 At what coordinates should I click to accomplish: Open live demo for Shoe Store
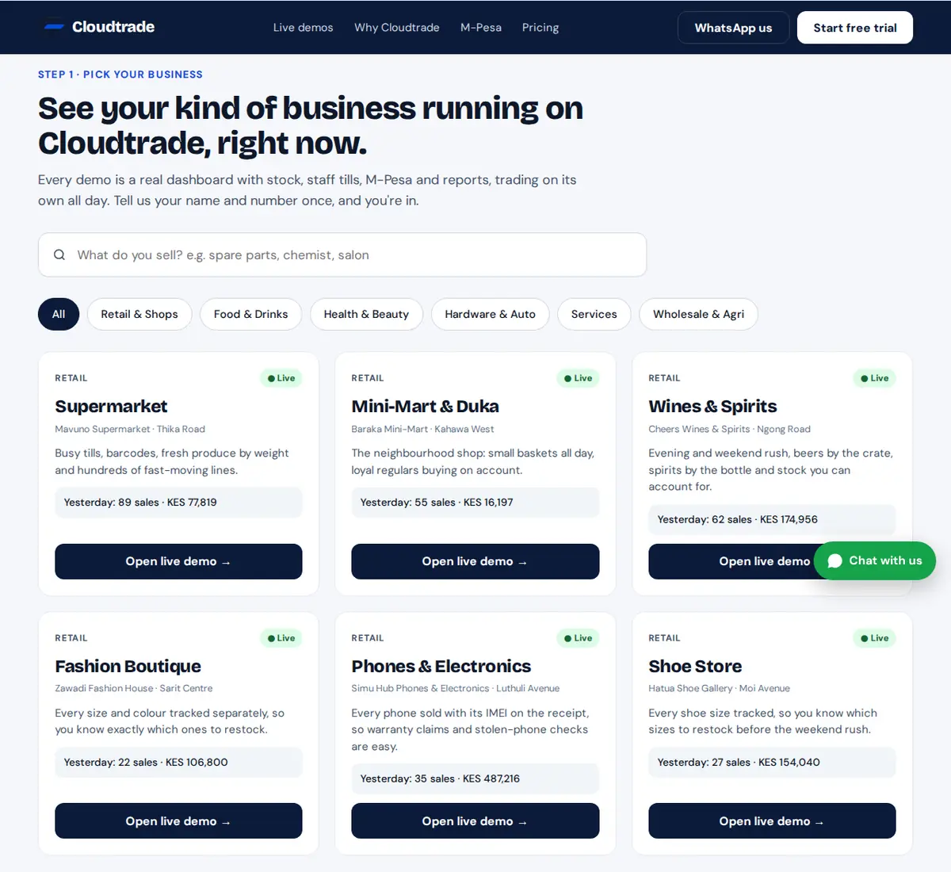coord(772,821)
